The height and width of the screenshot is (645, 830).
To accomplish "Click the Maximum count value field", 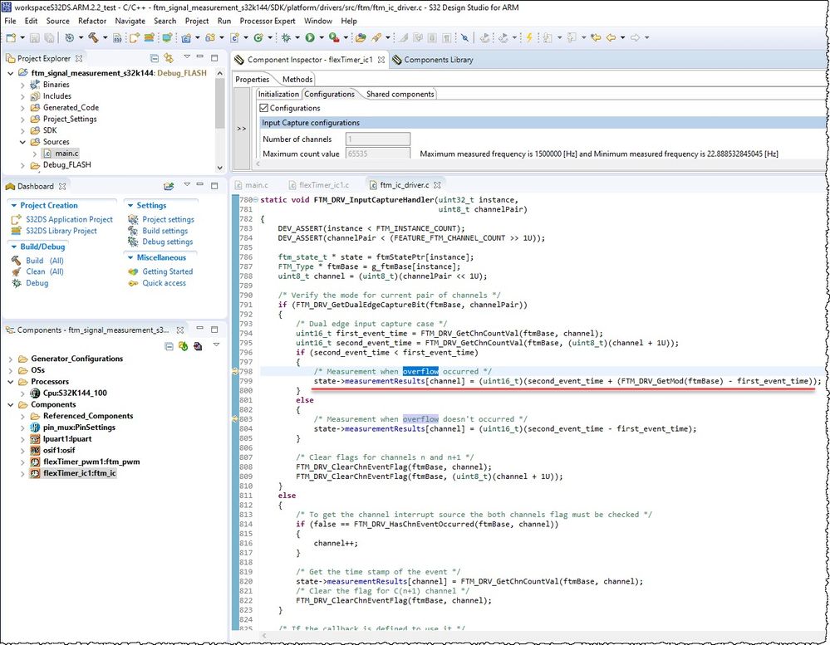I will coord(377,154).
